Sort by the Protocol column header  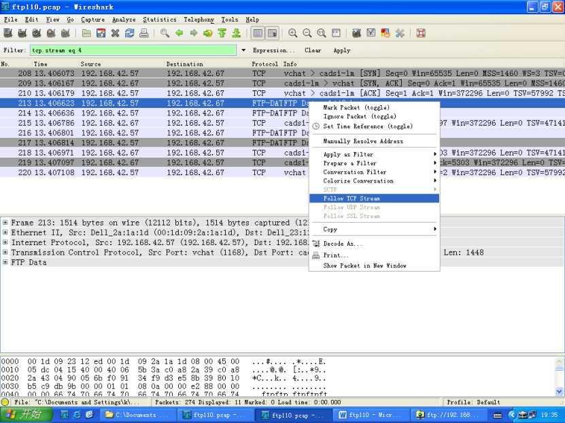(265, 64)
